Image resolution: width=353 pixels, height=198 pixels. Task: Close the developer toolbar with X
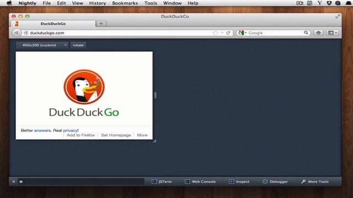point(13,182)
